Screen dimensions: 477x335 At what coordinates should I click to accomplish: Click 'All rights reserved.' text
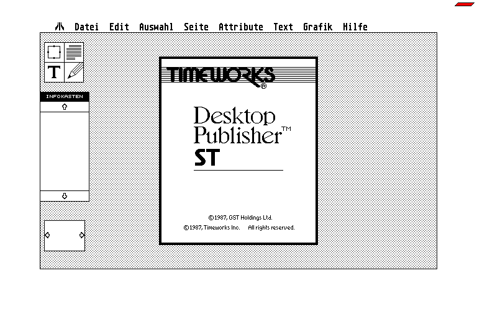click(271, 228)
